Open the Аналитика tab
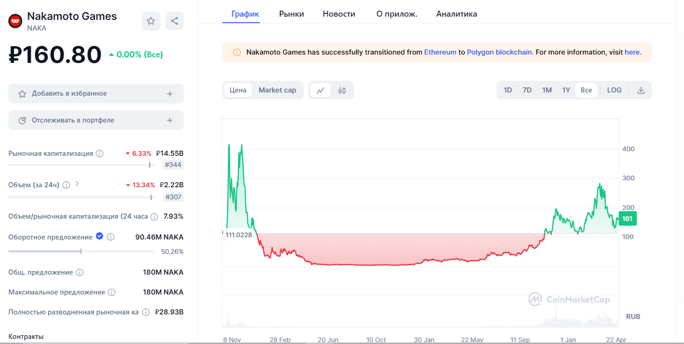Screen dimensions: 684x344 [x=457, y=14]
